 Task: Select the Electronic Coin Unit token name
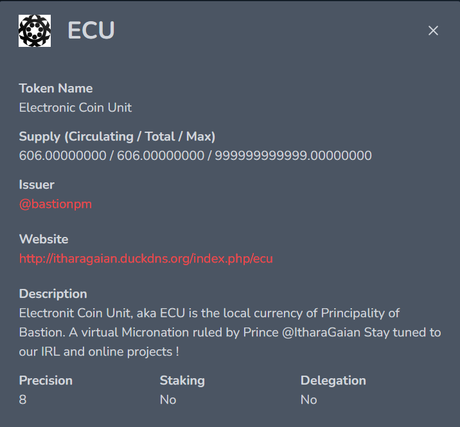(x=75, y=108)
